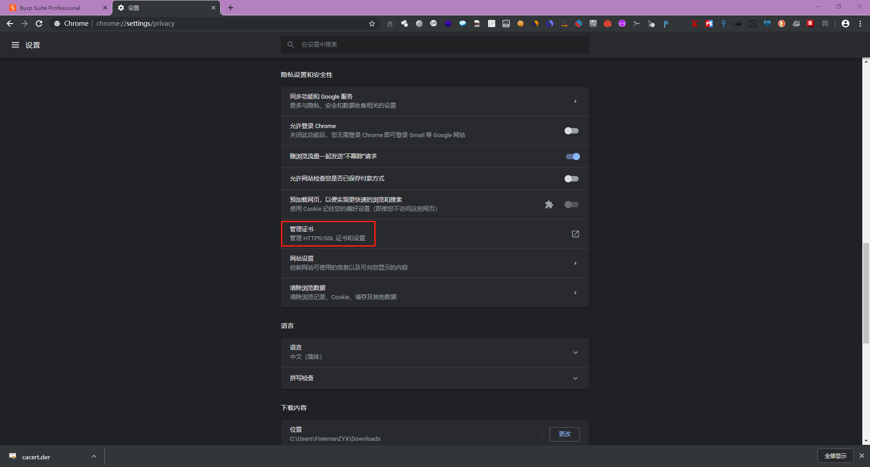
Task: Click the 更改 download location button
Action: tap(565, 434)
